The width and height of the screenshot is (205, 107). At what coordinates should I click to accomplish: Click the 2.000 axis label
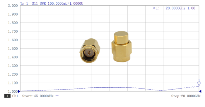(x=13, y=6)
